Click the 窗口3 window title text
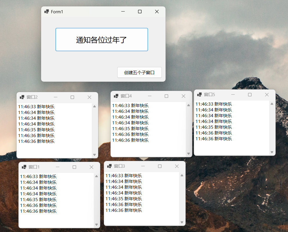Image resolution: width=288 pixels, height=232 pixels. click(x=119, y=166)
